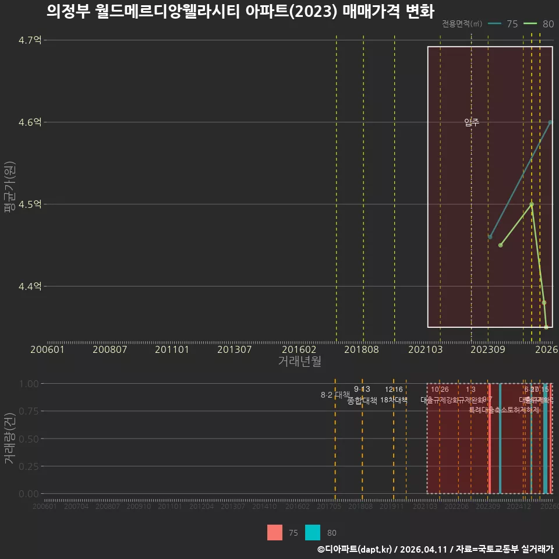Click 200807 on the price chart x-axis
The height and width of the screenshot is (559, 559).
click(110, 349)
